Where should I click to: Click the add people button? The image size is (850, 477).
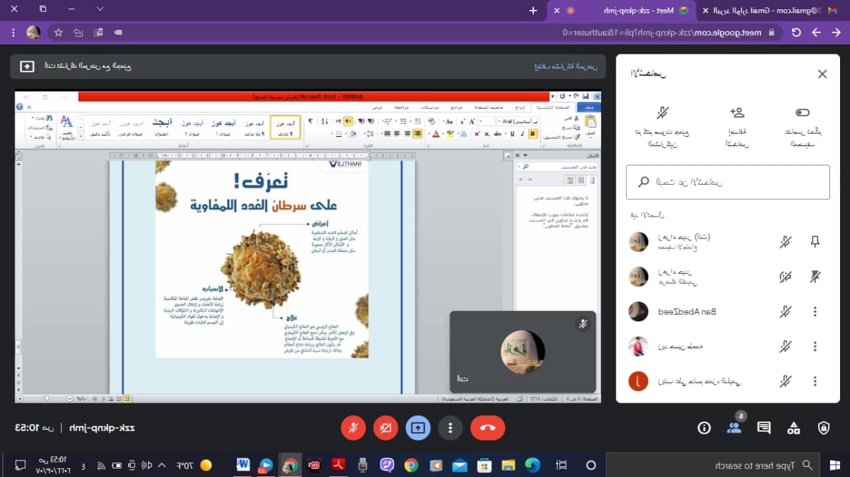pyautogui.click(x=736, y=113)
